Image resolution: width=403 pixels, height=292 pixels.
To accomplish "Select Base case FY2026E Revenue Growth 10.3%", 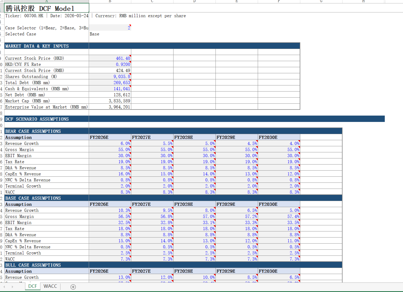I will tap(110, 210).
